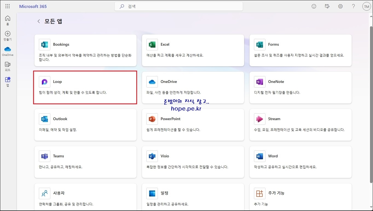Click the Bookings app icon

tap(45, 45)
